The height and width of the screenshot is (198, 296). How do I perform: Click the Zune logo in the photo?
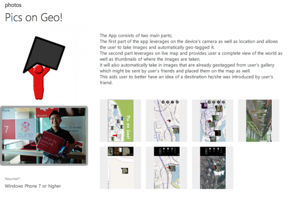25,129
